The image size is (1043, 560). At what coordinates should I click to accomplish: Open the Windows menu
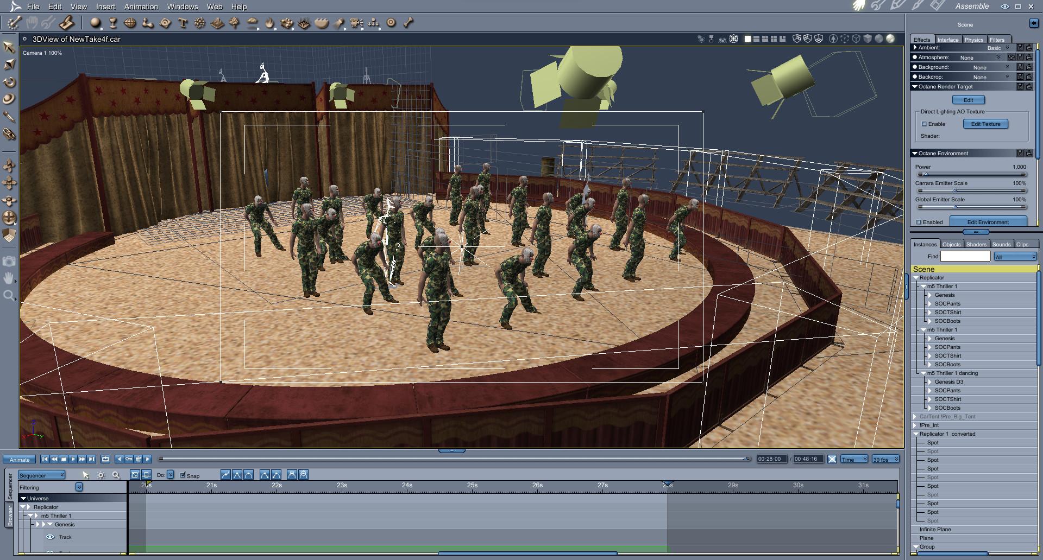(183, 7)
